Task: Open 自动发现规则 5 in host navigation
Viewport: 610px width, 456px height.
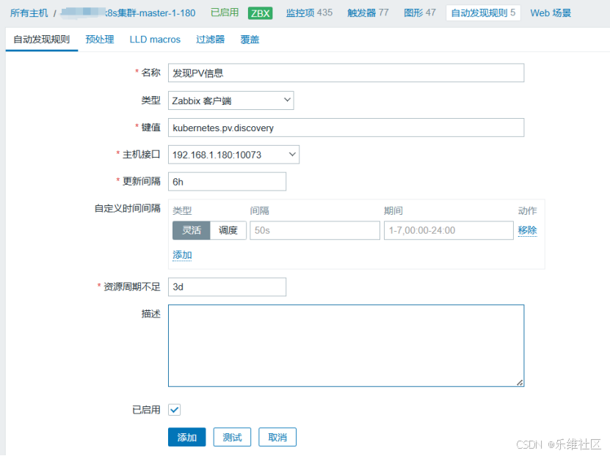Action: pos(483,12)
